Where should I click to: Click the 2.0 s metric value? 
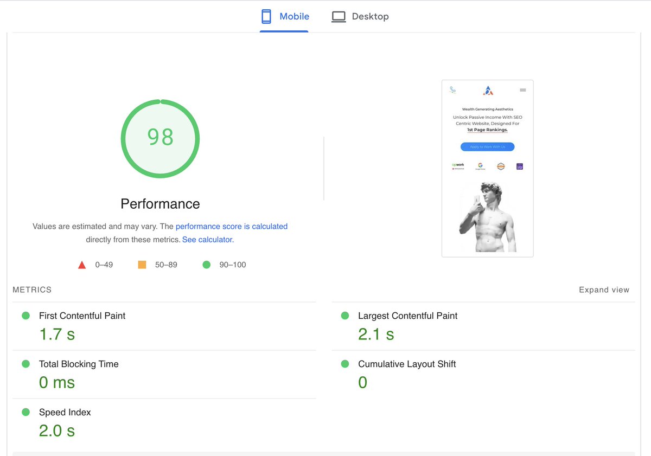(x=57, y=431)
